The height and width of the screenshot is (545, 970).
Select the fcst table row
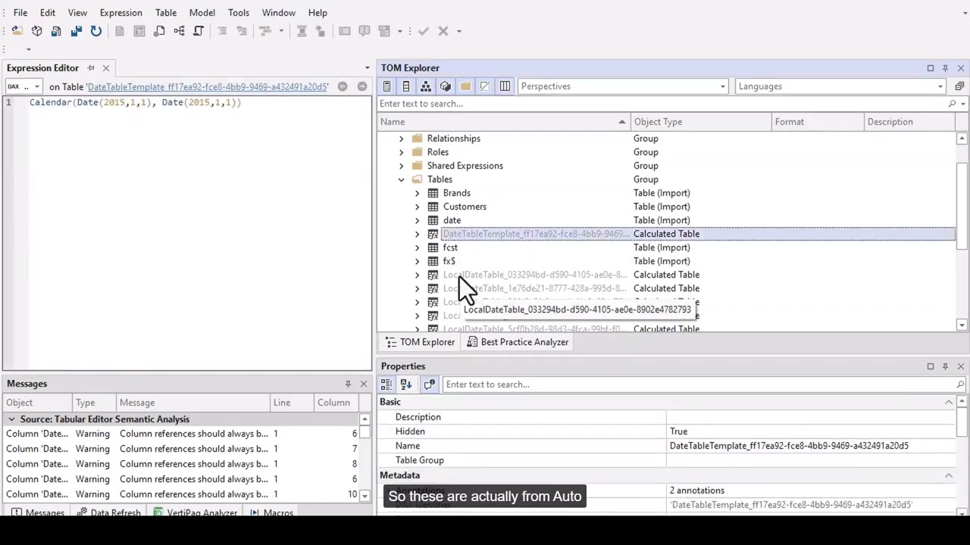tap(667, 248)
